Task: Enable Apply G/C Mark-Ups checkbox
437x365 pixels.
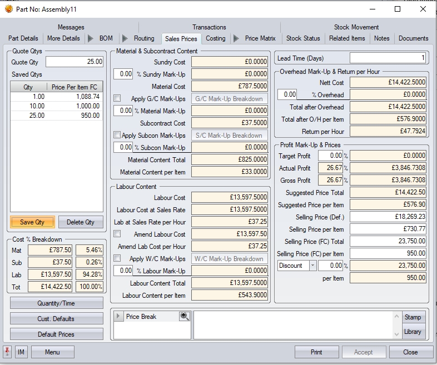Action: tap(117, 98)
